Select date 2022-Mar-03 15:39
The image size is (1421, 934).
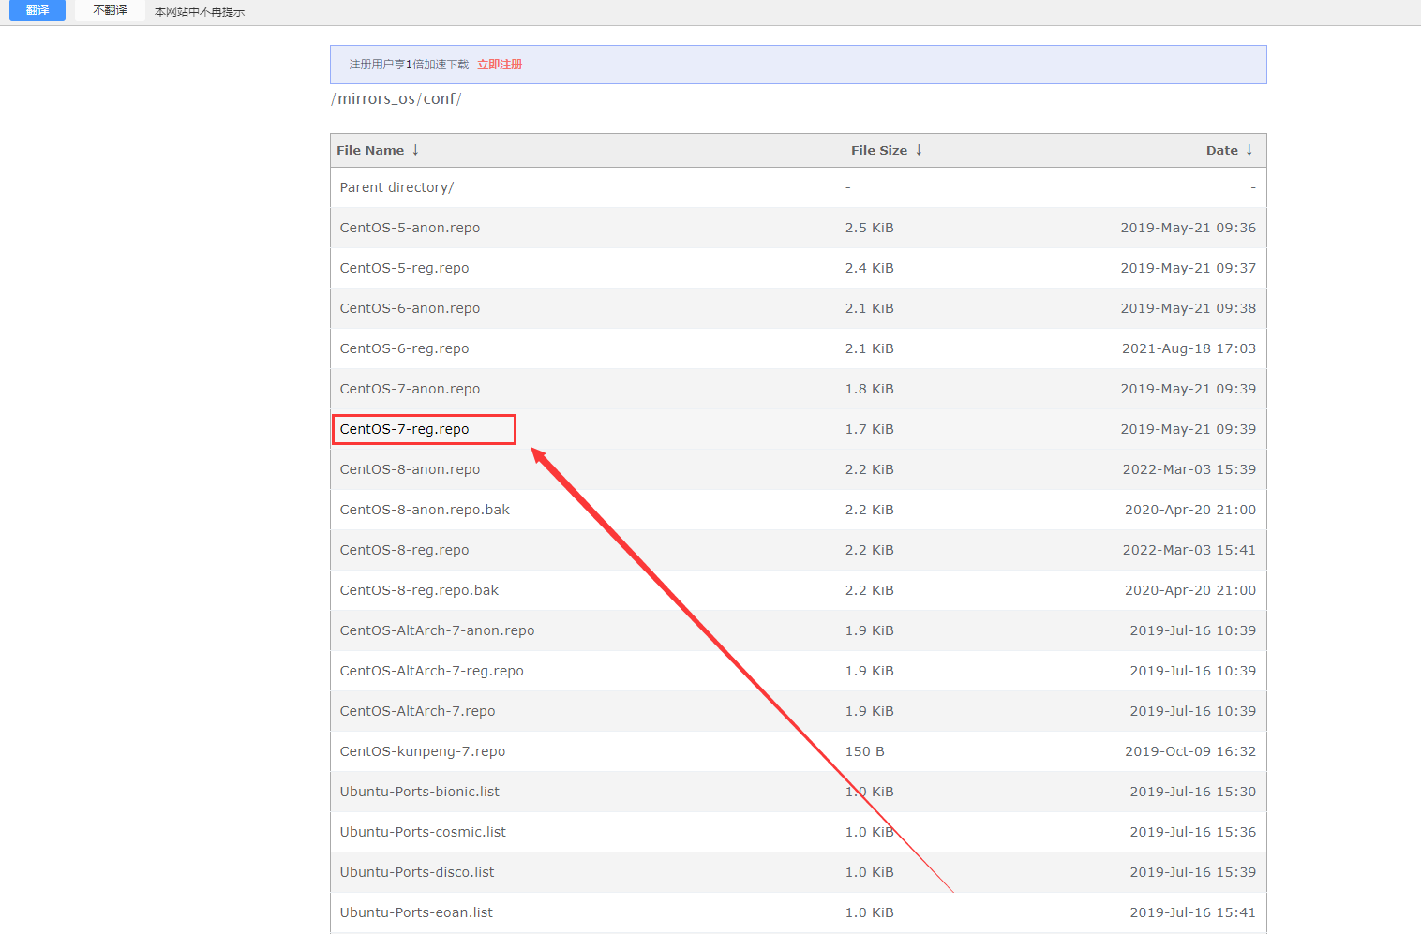point(1189,469)
